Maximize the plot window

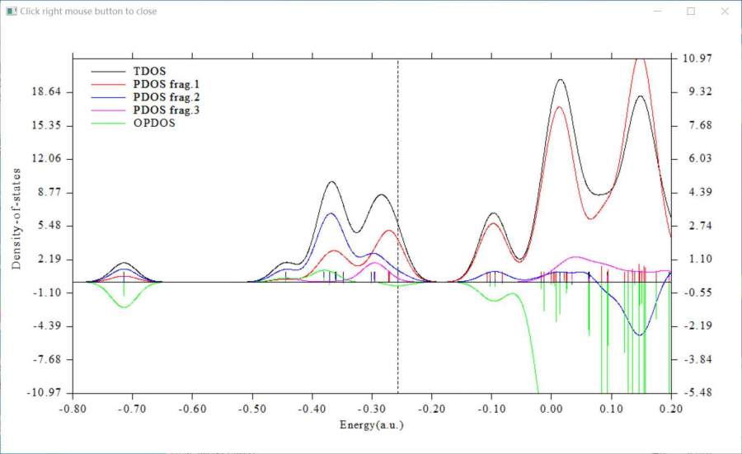[691, 12]
